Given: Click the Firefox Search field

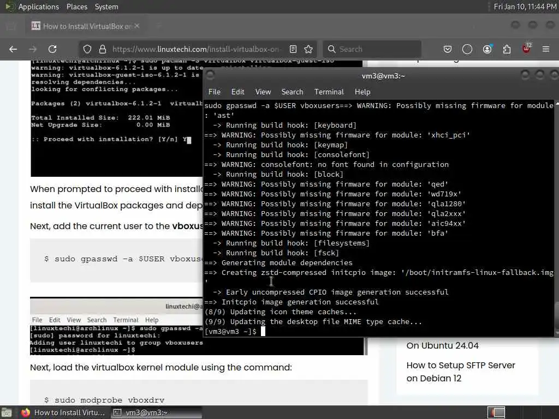Looking at the screenshot, I should pos(372,49).
